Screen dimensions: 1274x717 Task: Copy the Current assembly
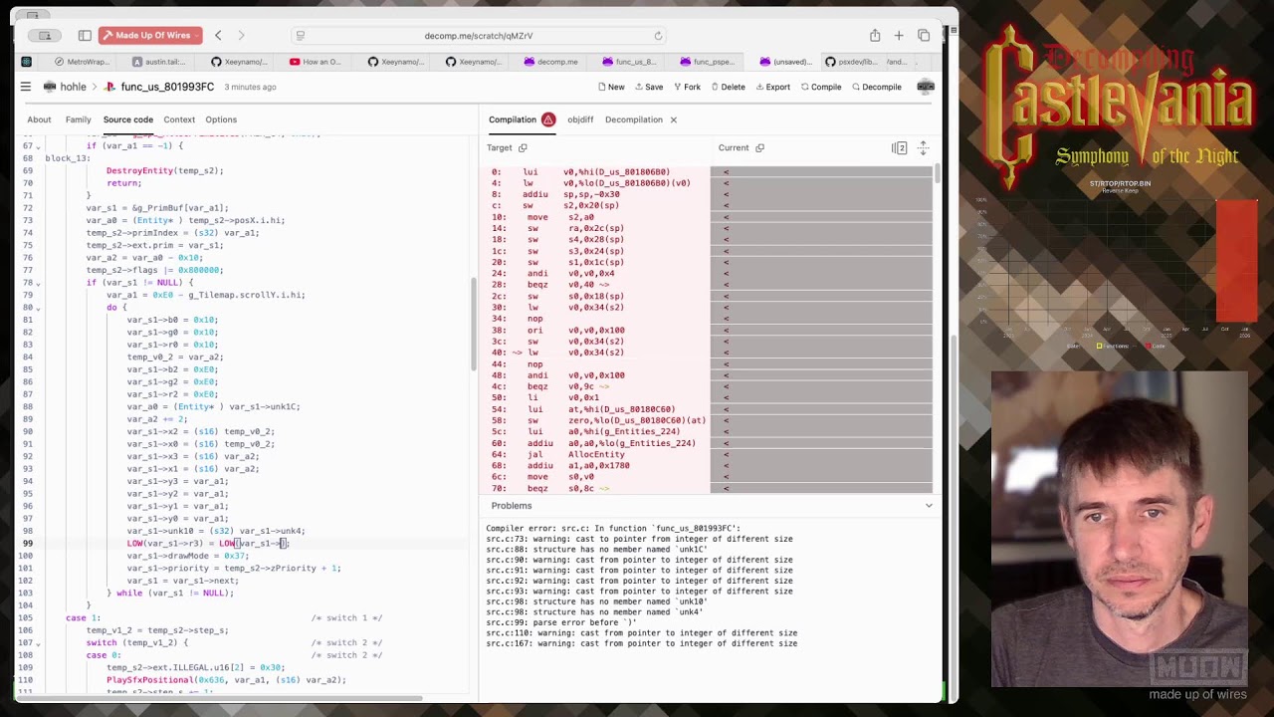click(x=759, y=147)
